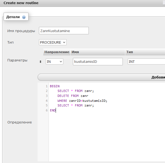Click the empty area of the definition editor

[107, 137]
